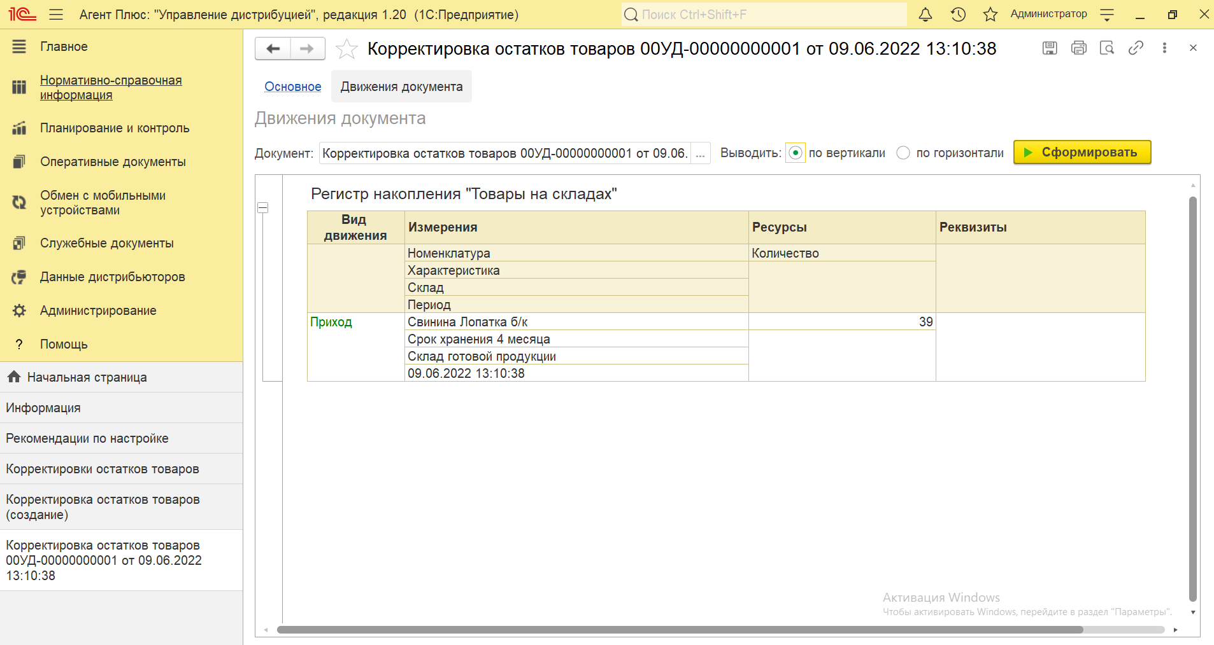Save the report with the floppy disk icon
Image resolution: width=1214 pixels, height=645 pixels.
tap(1050, 48)
